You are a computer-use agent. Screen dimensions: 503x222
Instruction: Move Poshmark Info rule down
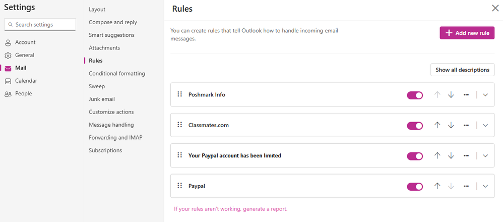pos(451,95)
